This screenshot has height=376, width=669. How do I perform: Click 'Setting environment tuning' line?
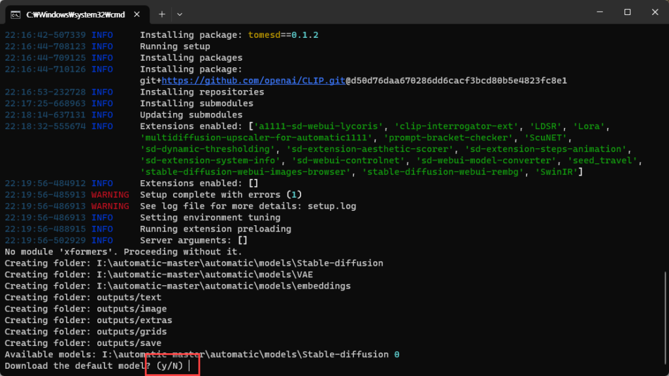210,217
